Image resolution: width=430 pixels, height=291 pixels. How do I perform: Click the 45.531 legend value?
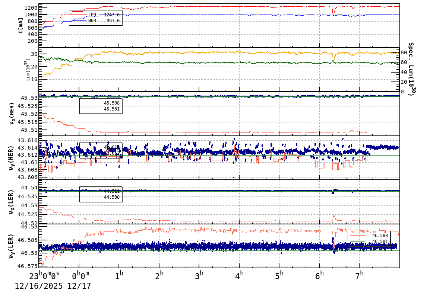[112, 109]
